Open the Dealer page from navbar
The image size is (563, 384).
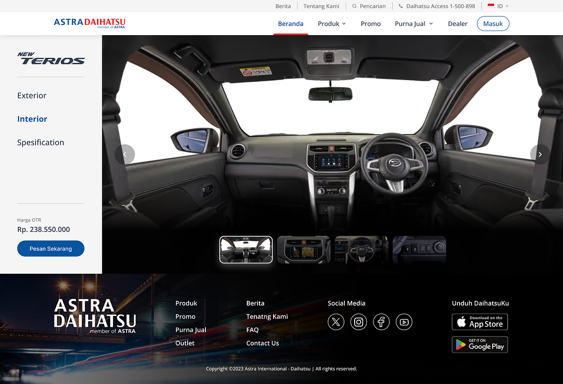[x=457, y=23]
